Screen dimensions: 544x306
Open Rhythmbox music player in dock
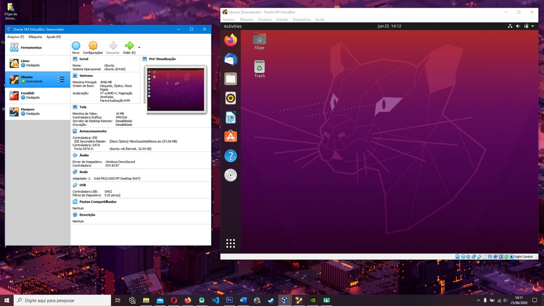pyautogui.click(x=231, y=98)
